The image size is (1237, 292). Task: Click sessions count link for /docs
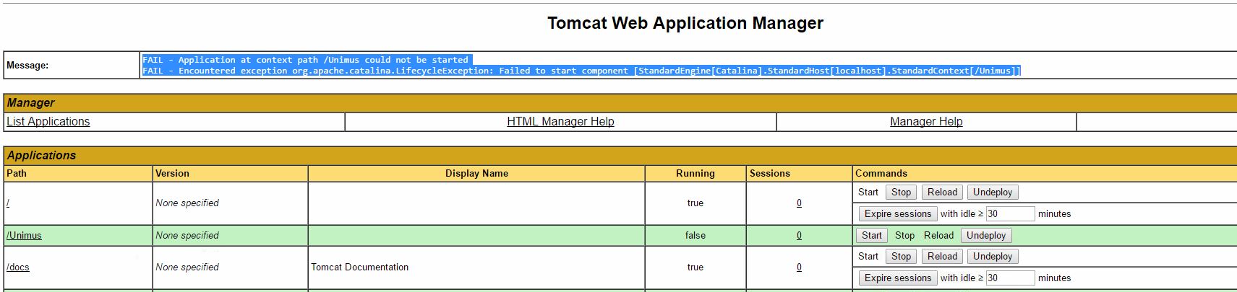point(799,267)
